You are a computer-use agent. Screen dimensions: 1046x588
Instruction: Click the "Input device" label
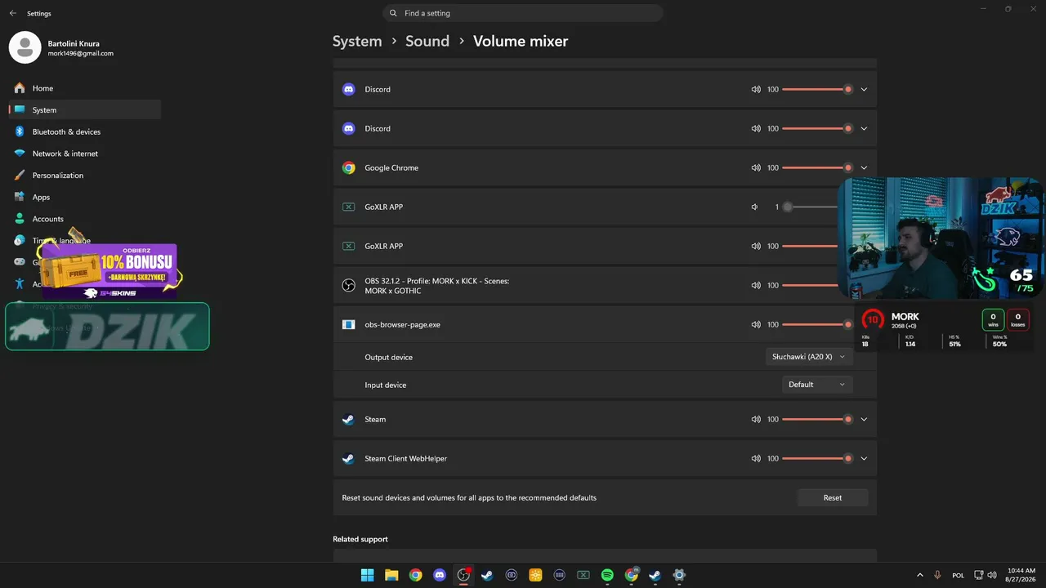(386, 385)
